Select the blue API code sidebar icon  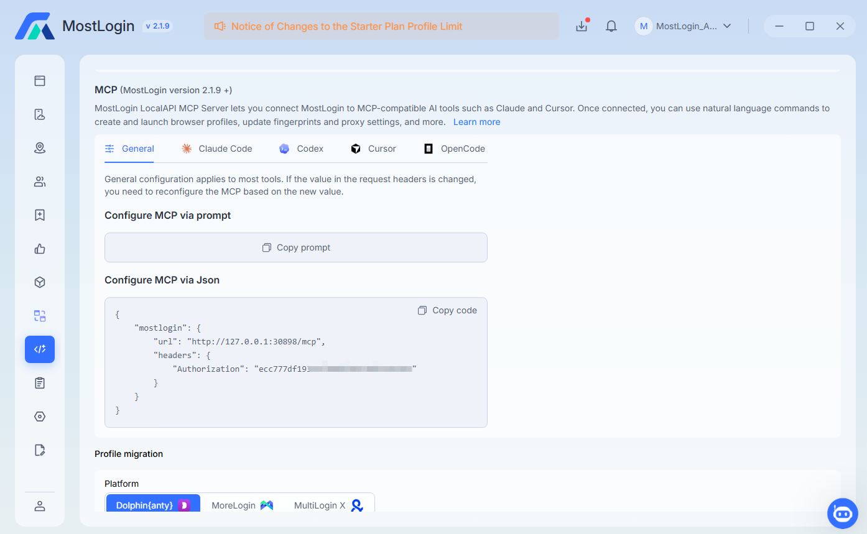[x=40, y=349]
